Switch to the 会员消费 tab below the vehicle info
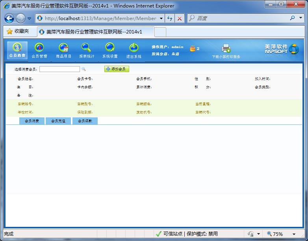 click(x=32, y=121)
